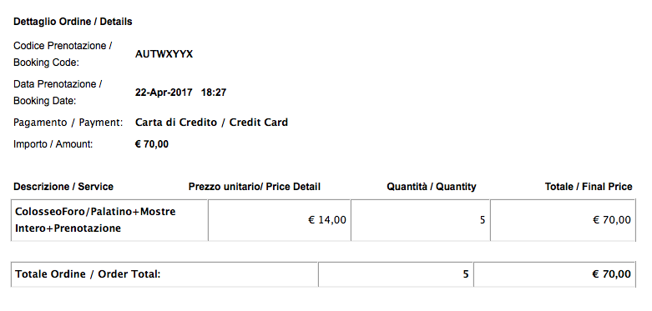Select the Dettaglio Ordine / Details heading
Image resolution: width=652 pixels, height=311 pixels.
(x=73, y=22)
